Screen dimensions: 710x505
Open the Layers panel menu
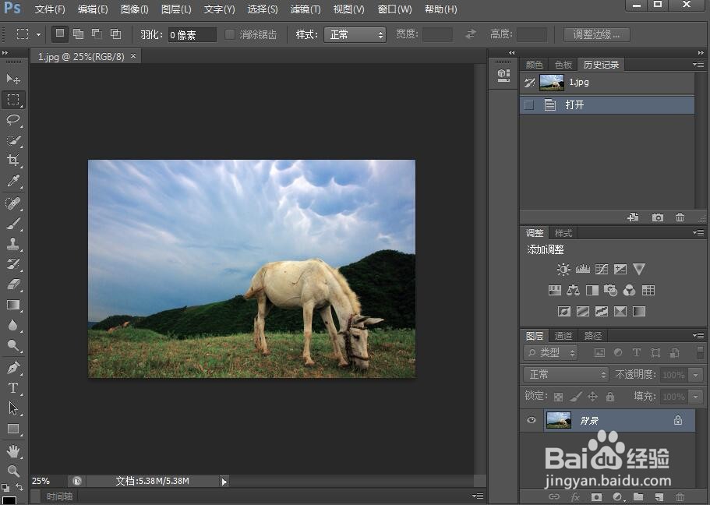point(699,335)
